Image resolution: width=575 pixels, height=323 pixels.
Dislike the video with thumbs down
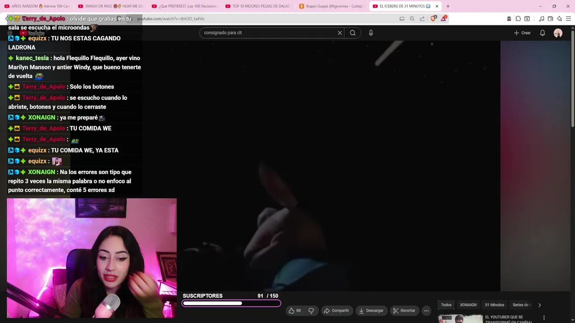coord(311,310)
